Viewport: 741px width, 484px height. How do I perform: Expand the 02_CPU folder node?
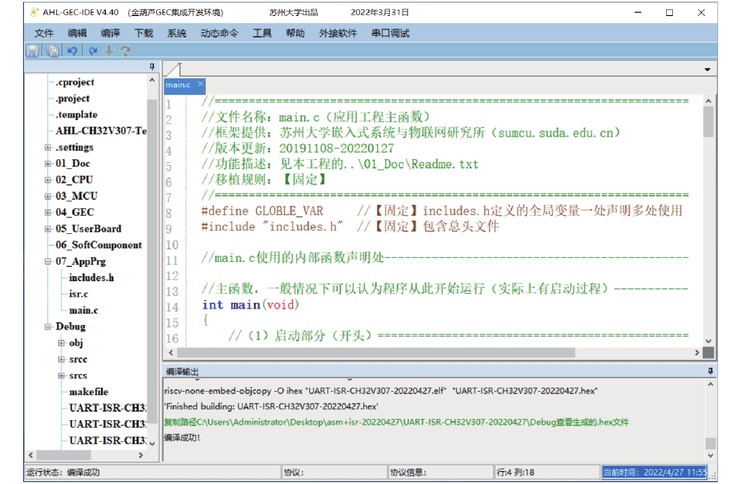tap(48, 180)
